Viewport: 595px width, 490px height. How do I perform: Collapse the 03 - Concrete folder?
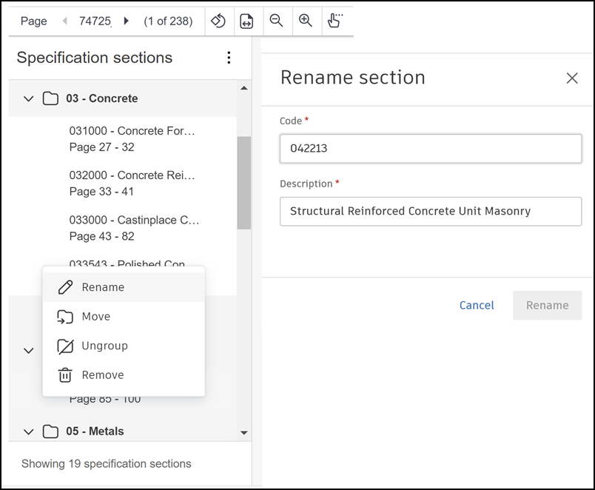(x=29, y=98)
